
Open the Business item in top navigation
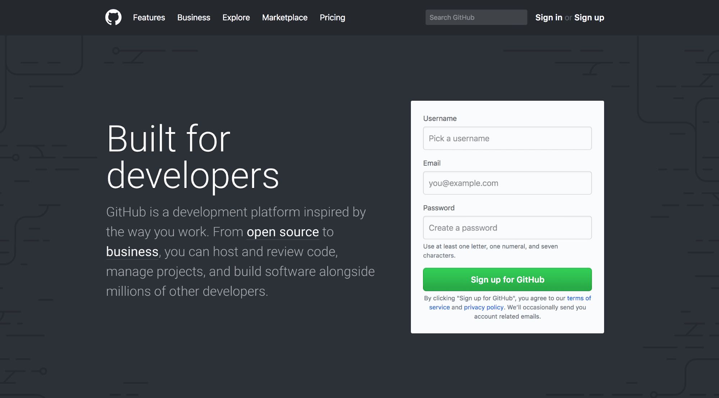194,17
